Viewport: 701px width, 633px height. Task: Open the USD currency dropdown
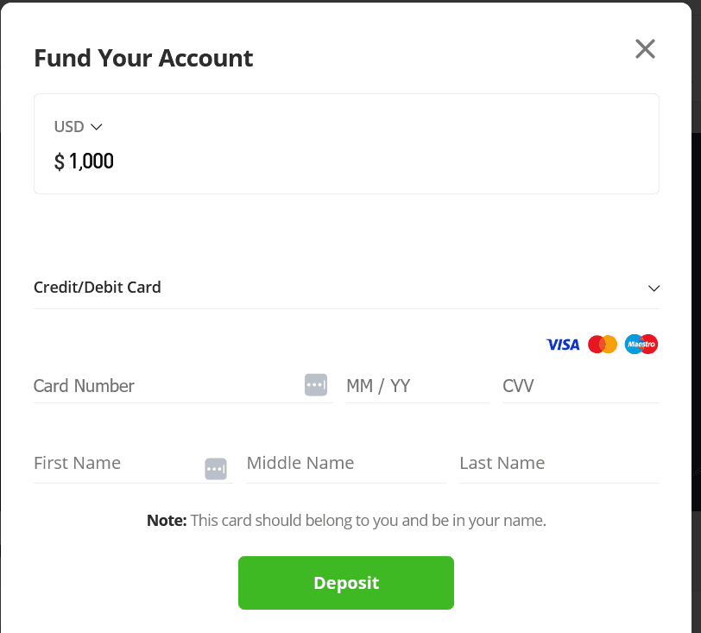click(78, 127)
